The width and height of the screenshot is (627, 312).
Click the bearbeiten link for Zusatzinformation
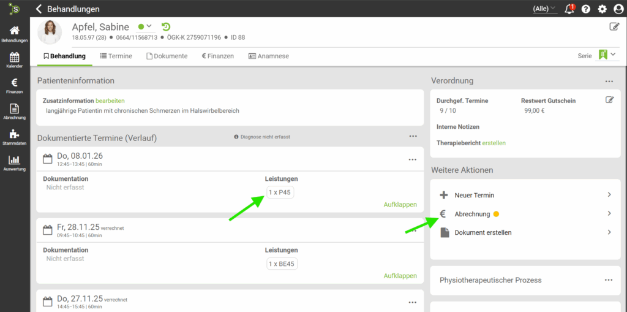point(110,101)
